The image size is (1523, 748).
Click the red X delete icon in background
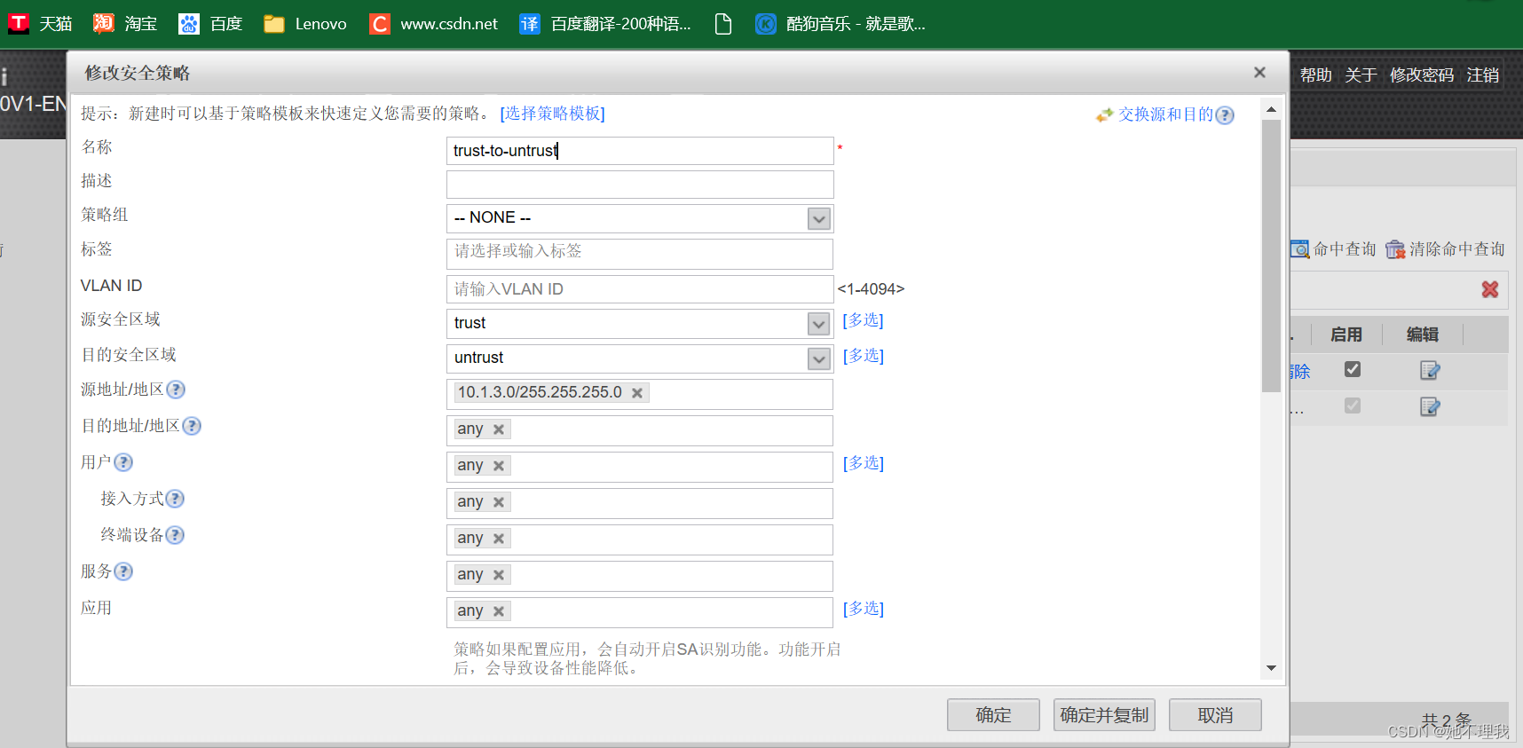tap(1490, 289)
